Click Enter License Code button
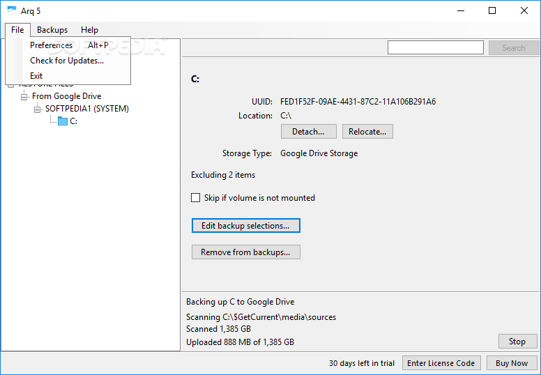Screen dimensions: 541x375 [441, 363]
